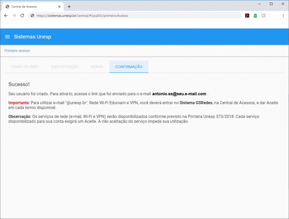Close the browser window
The width and height of the screenshot is (289, 219).
[283, 4]
